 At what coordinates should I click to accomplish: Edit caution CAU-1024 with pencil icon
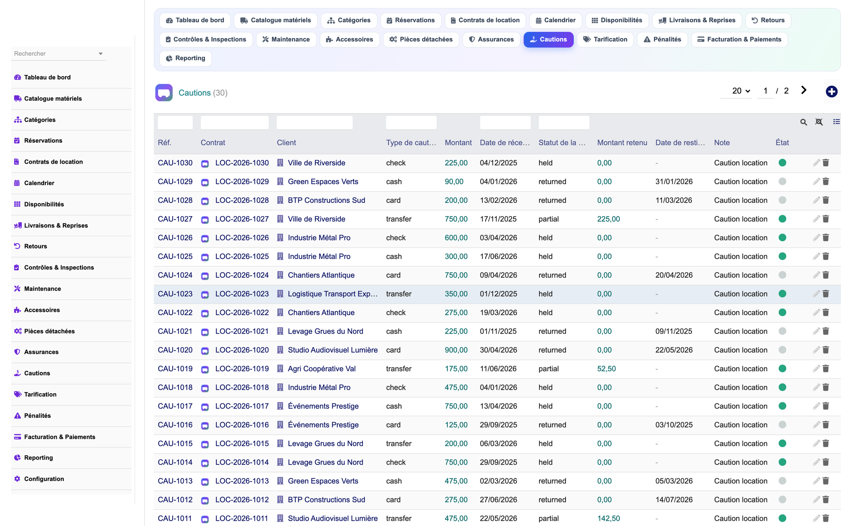point(816,275)
